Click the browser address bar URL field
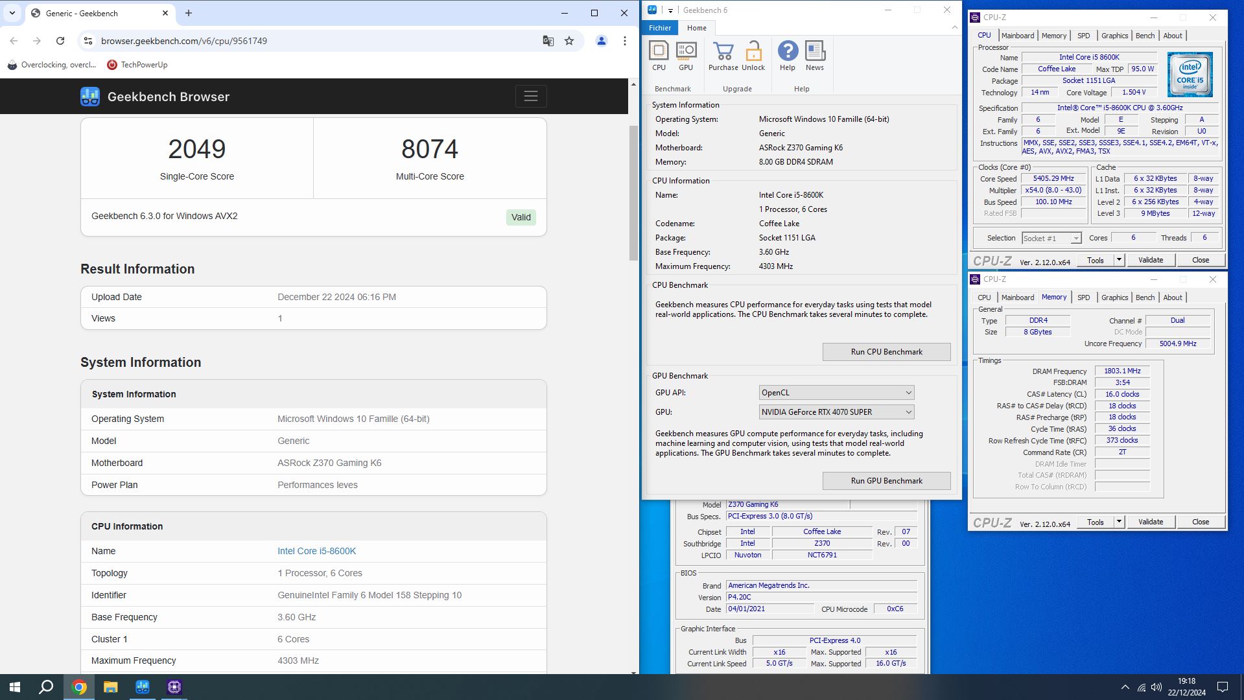The image size is (1244, 700). [318, 41]
